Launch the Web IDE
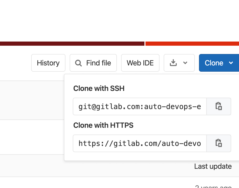 pos(140,63)
